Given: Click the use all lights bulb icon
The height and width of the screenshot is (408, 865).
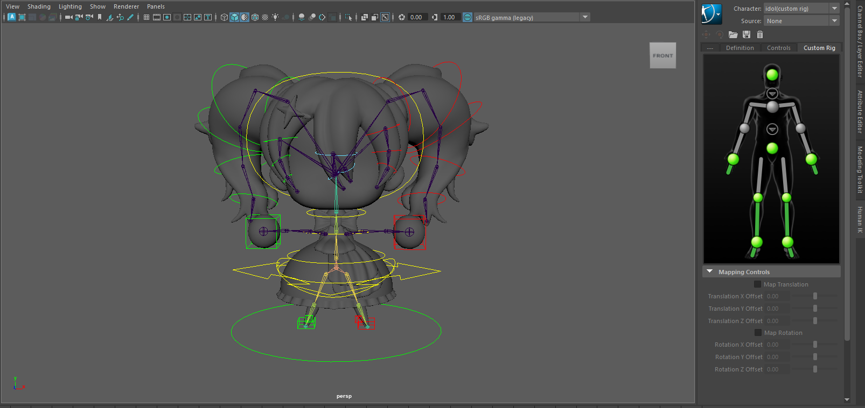Looking at the screenshot, I should (x=275, y=17).
